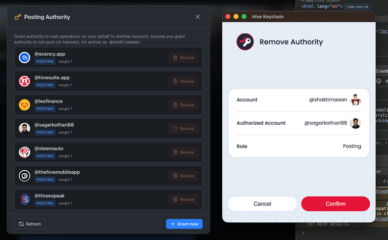
Task: Click weight 1 label under @steemauto
Action: (x=65, y=156)
